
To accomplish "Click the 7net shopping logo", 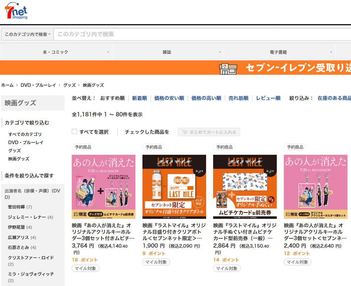I will pos(16,11).
